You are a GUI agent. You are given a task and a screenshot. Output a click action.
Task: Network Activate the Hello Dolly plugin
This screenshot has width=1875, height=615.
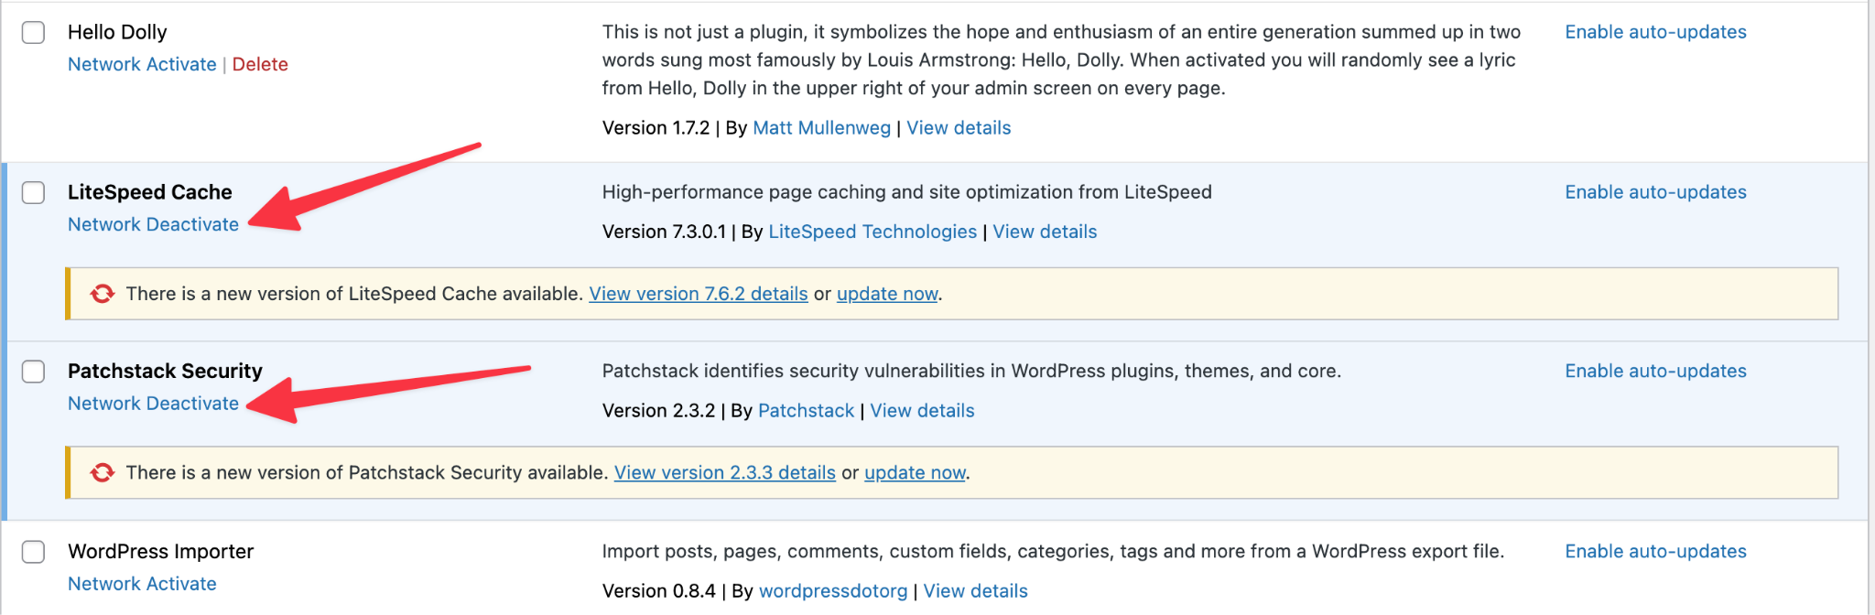click(x=142, y=64)
